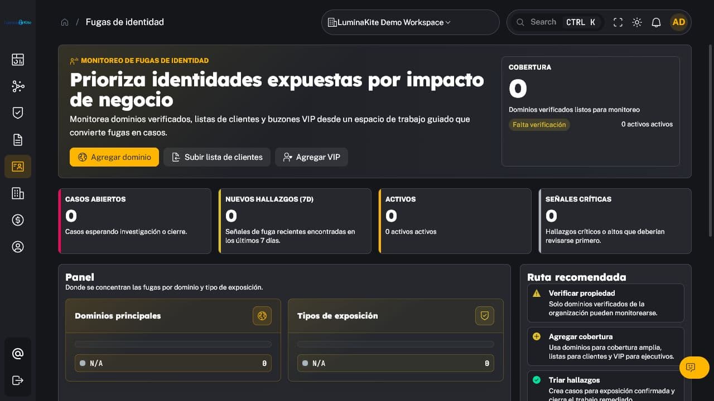714x401 pixels.
Task: Click the Falta verificación badge
Action: 539,125
